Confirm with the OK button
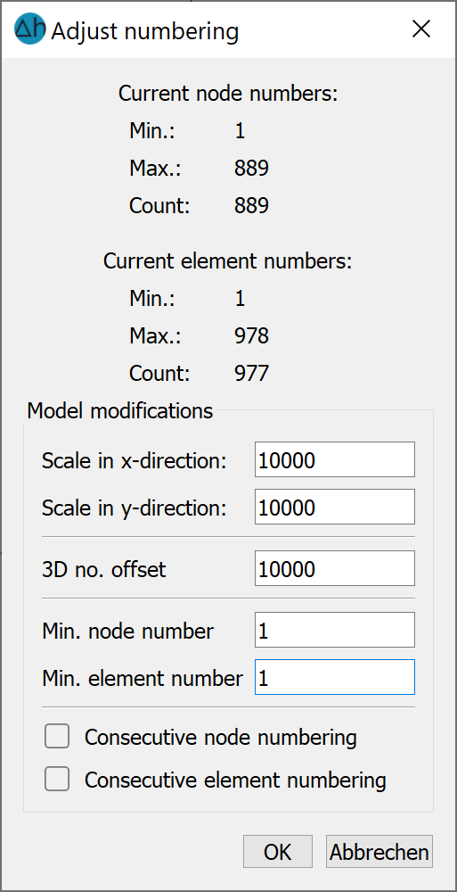 (x=277, y=852)
